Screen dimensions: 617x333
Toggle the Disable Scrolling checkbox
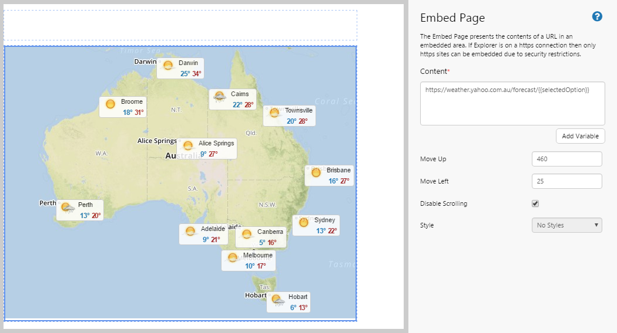(x=535, y=203)
